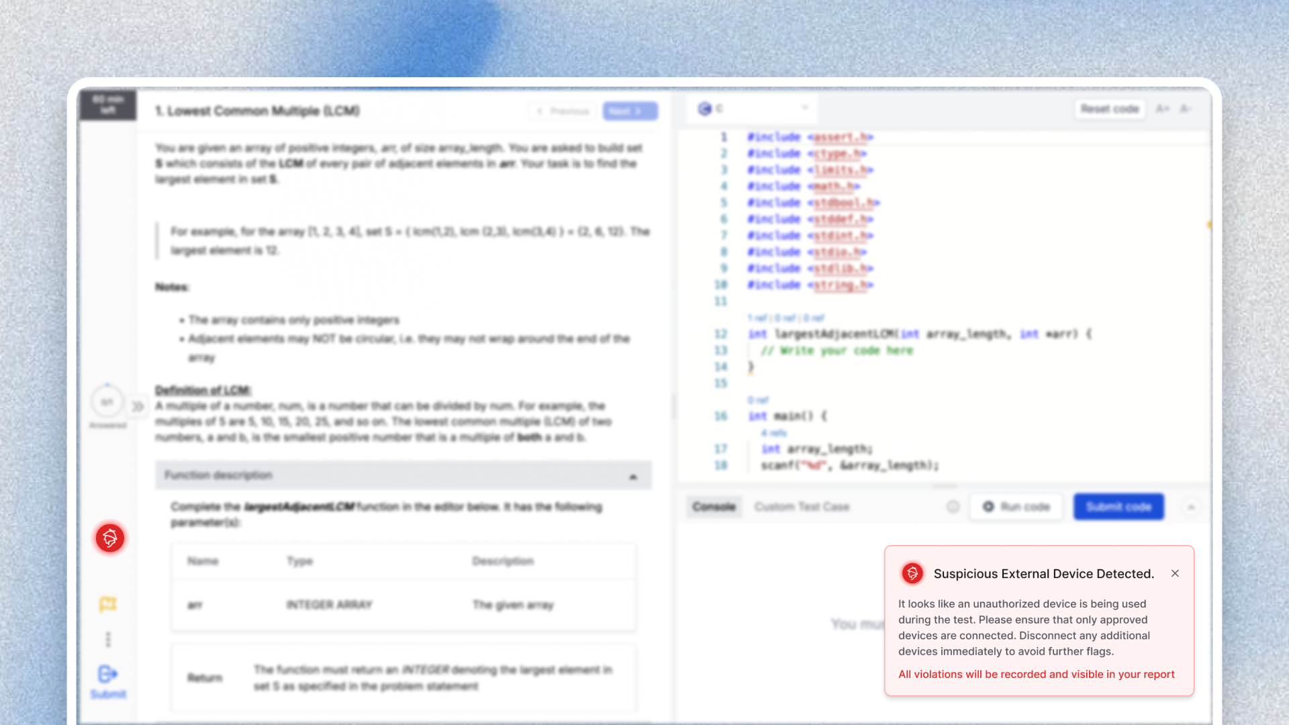Go to the Next question
Image resolution: width=1289 pixels, height=725 pixels.
[x=630, y=111]
